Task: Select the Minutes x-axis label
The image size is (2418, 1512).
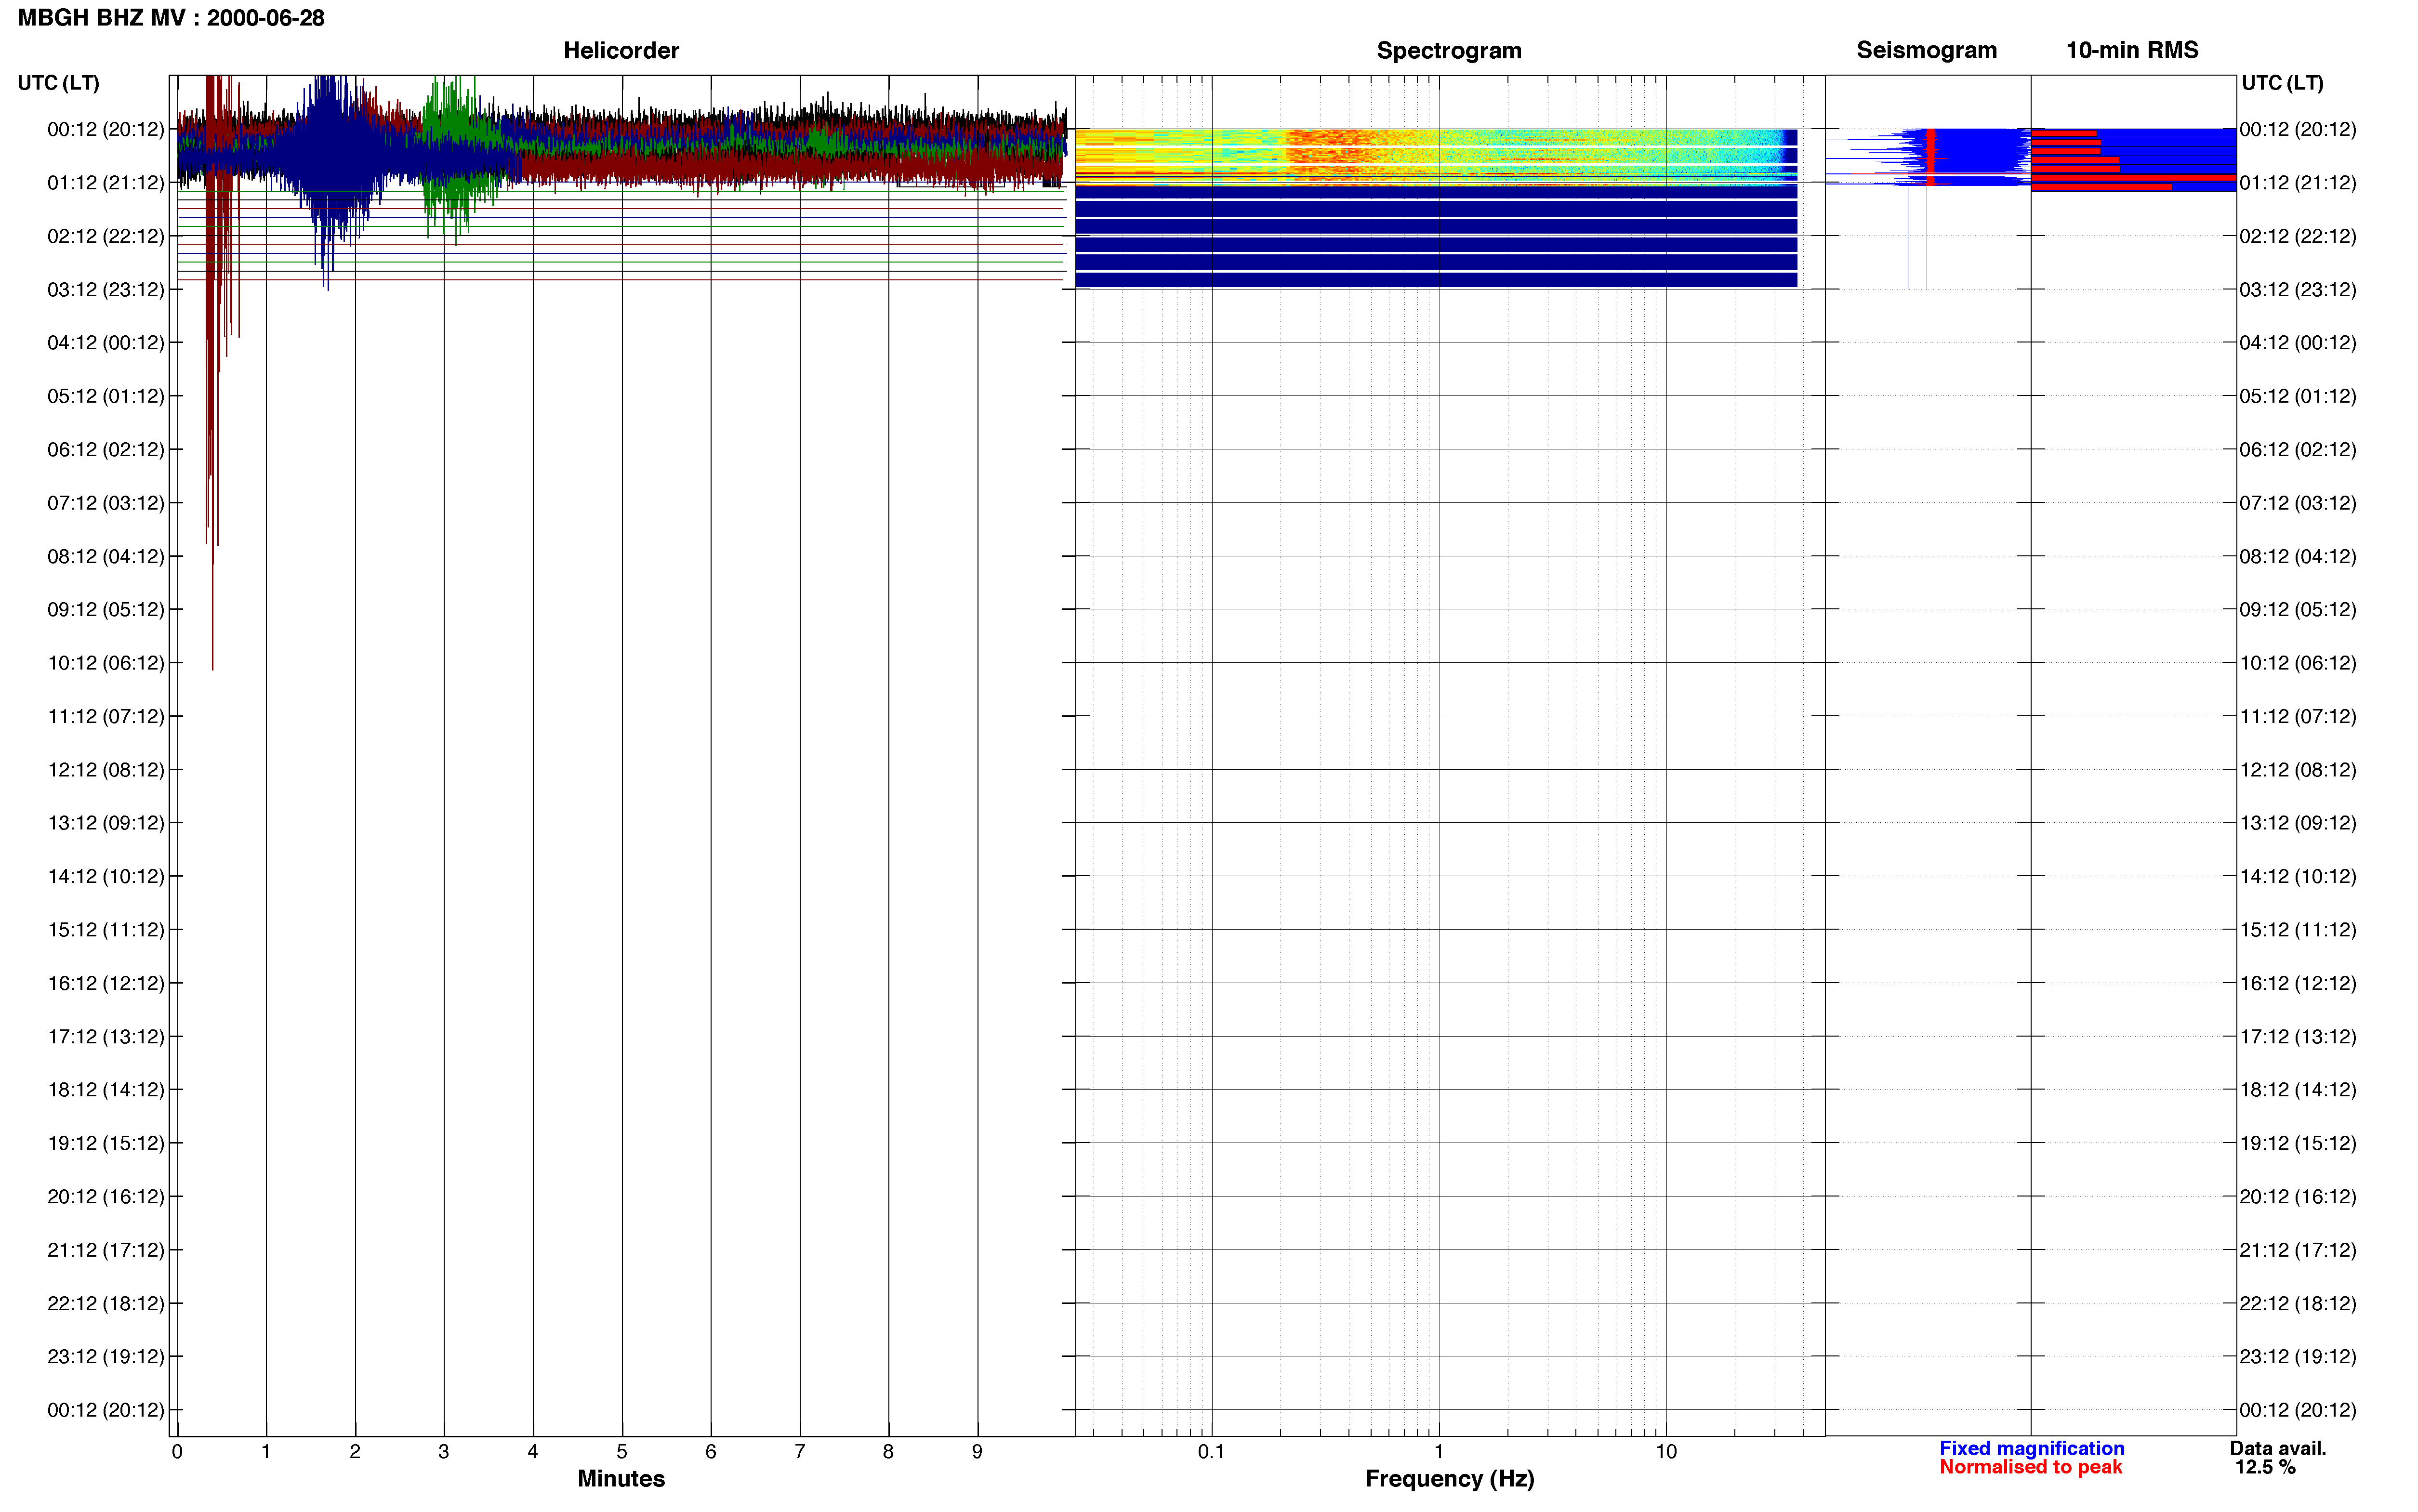Action: click(x=621, y=1478)
